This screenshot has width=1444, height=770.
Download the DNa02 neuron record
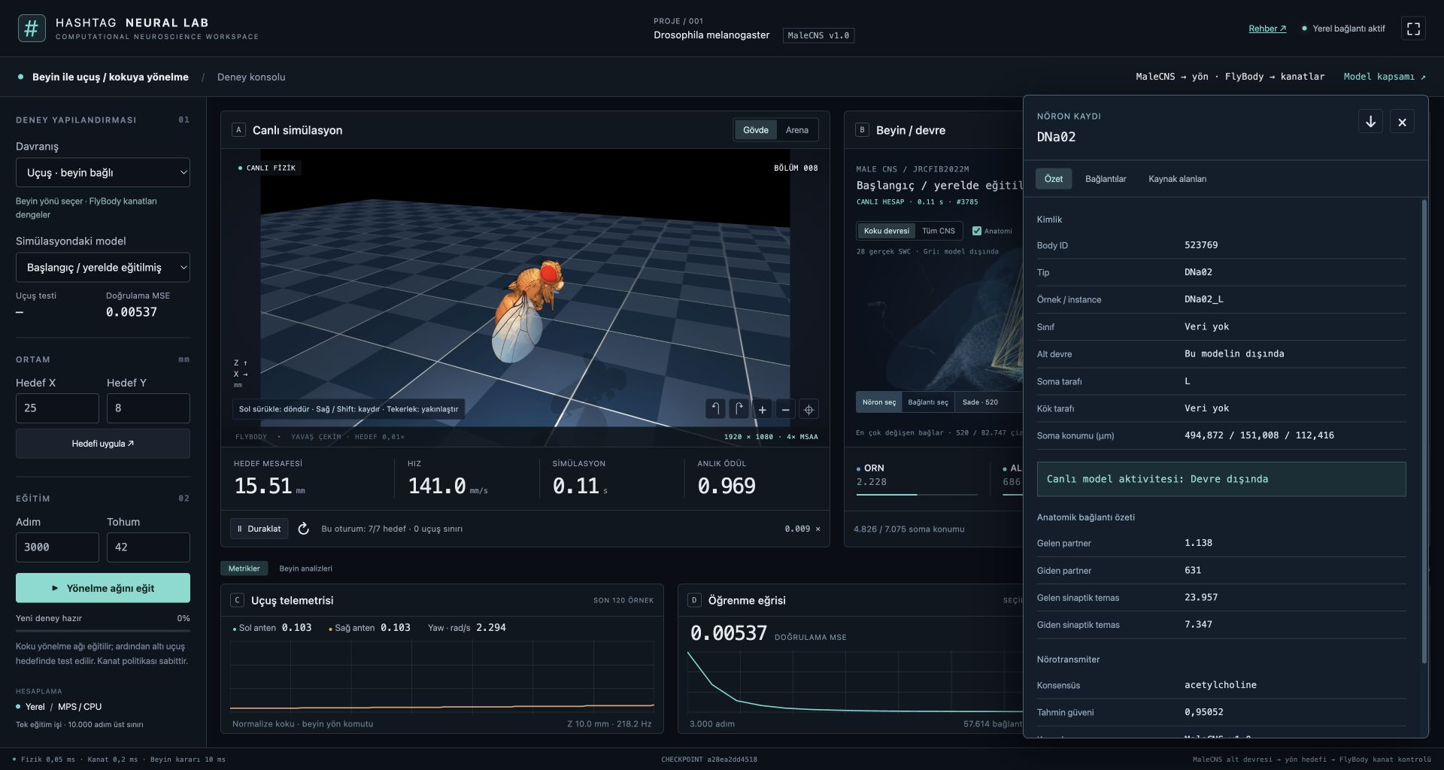coord(1370,122)
